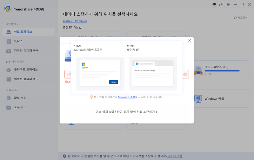
Task: Open the chatbot assistant icon in title bar
Action: pyautogui.click(x=214, y=4)
